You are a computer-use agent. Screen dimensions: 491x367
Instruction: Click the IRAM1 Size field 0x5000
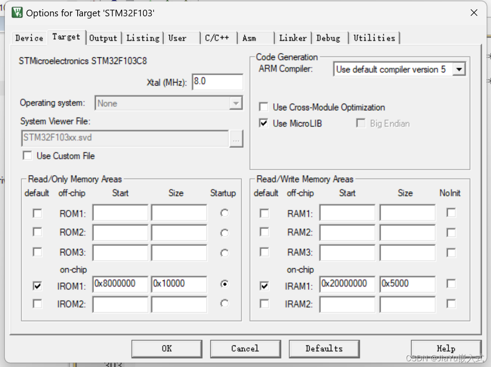click(x=407, y=284)
